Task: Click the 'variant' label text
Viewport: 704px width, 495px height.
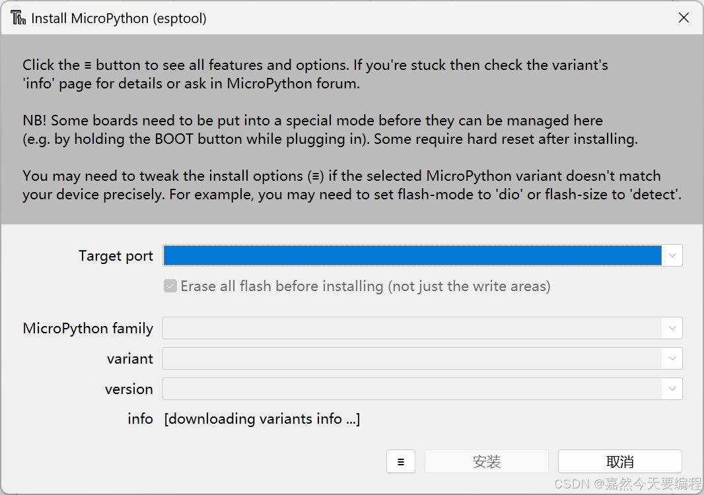Action: click(130, 358)
